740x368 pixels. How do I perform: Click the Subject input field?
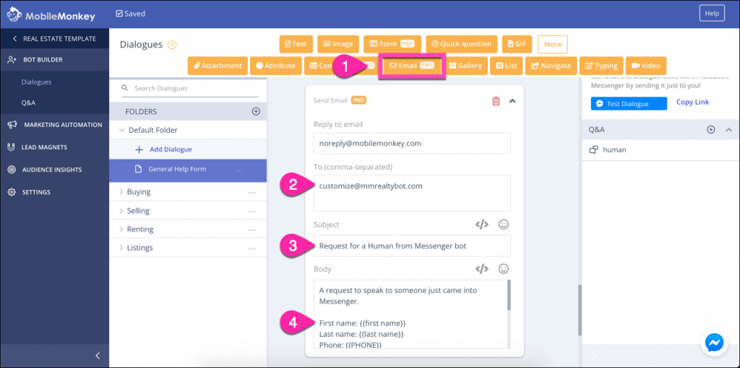[412, 245]
